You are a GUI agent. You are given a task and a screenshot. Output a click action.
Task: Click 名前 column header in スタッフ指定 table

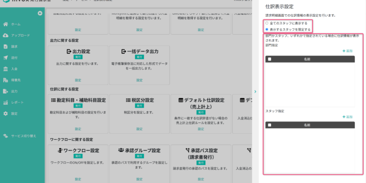tap(307, 125)
